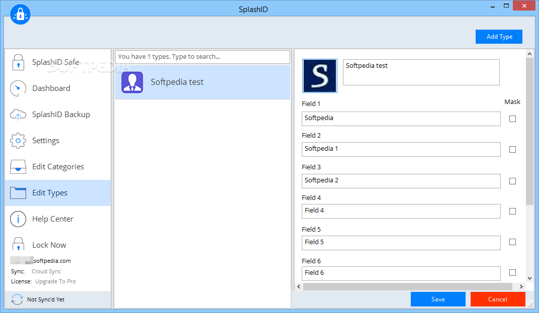Image resolution: width=539 pixels, height=313 pixels.
Task: Click the Lock Now padlock icon
Action: (18, 244)
